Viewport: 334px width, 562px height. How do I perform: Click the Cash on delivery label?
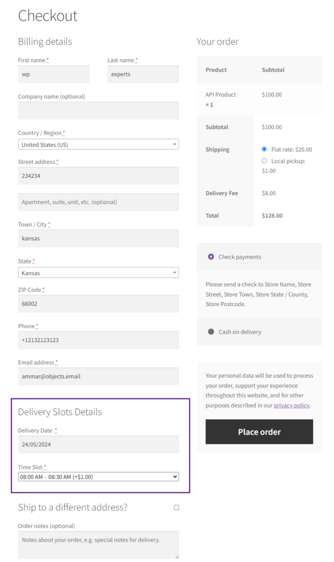[240, 332]
